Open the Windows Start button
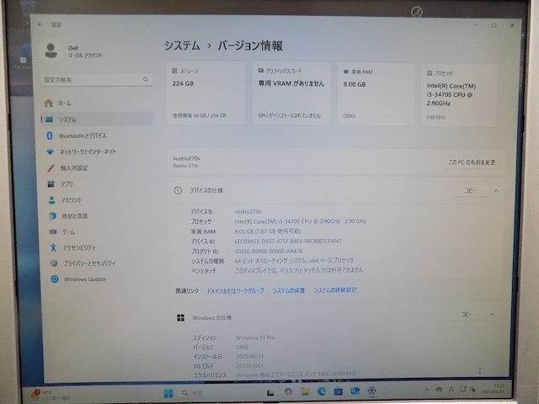 coord(168,393)
